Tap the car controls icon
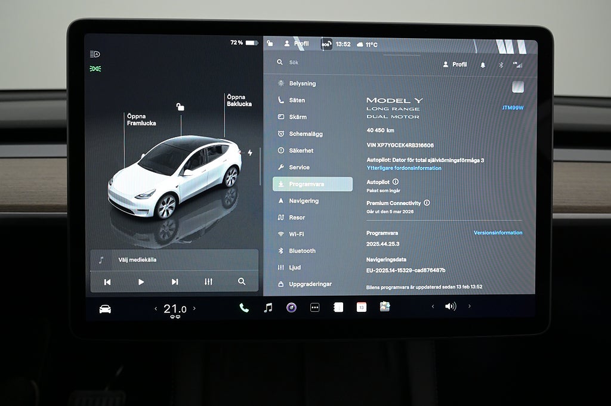611x406 pixels. [105, 309]
